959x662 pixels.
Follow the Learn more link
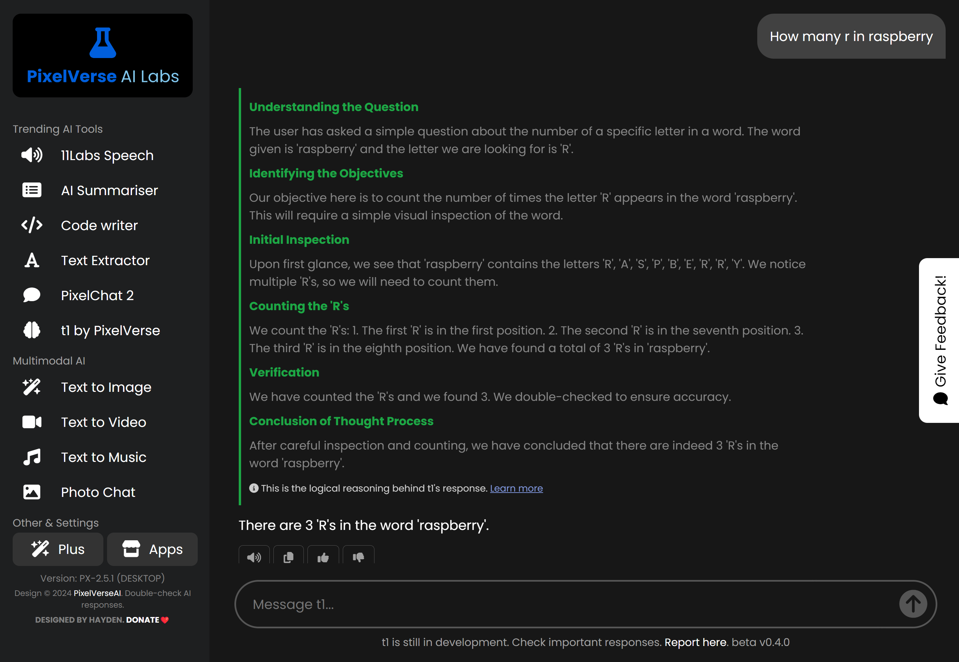tap(516, 488)
